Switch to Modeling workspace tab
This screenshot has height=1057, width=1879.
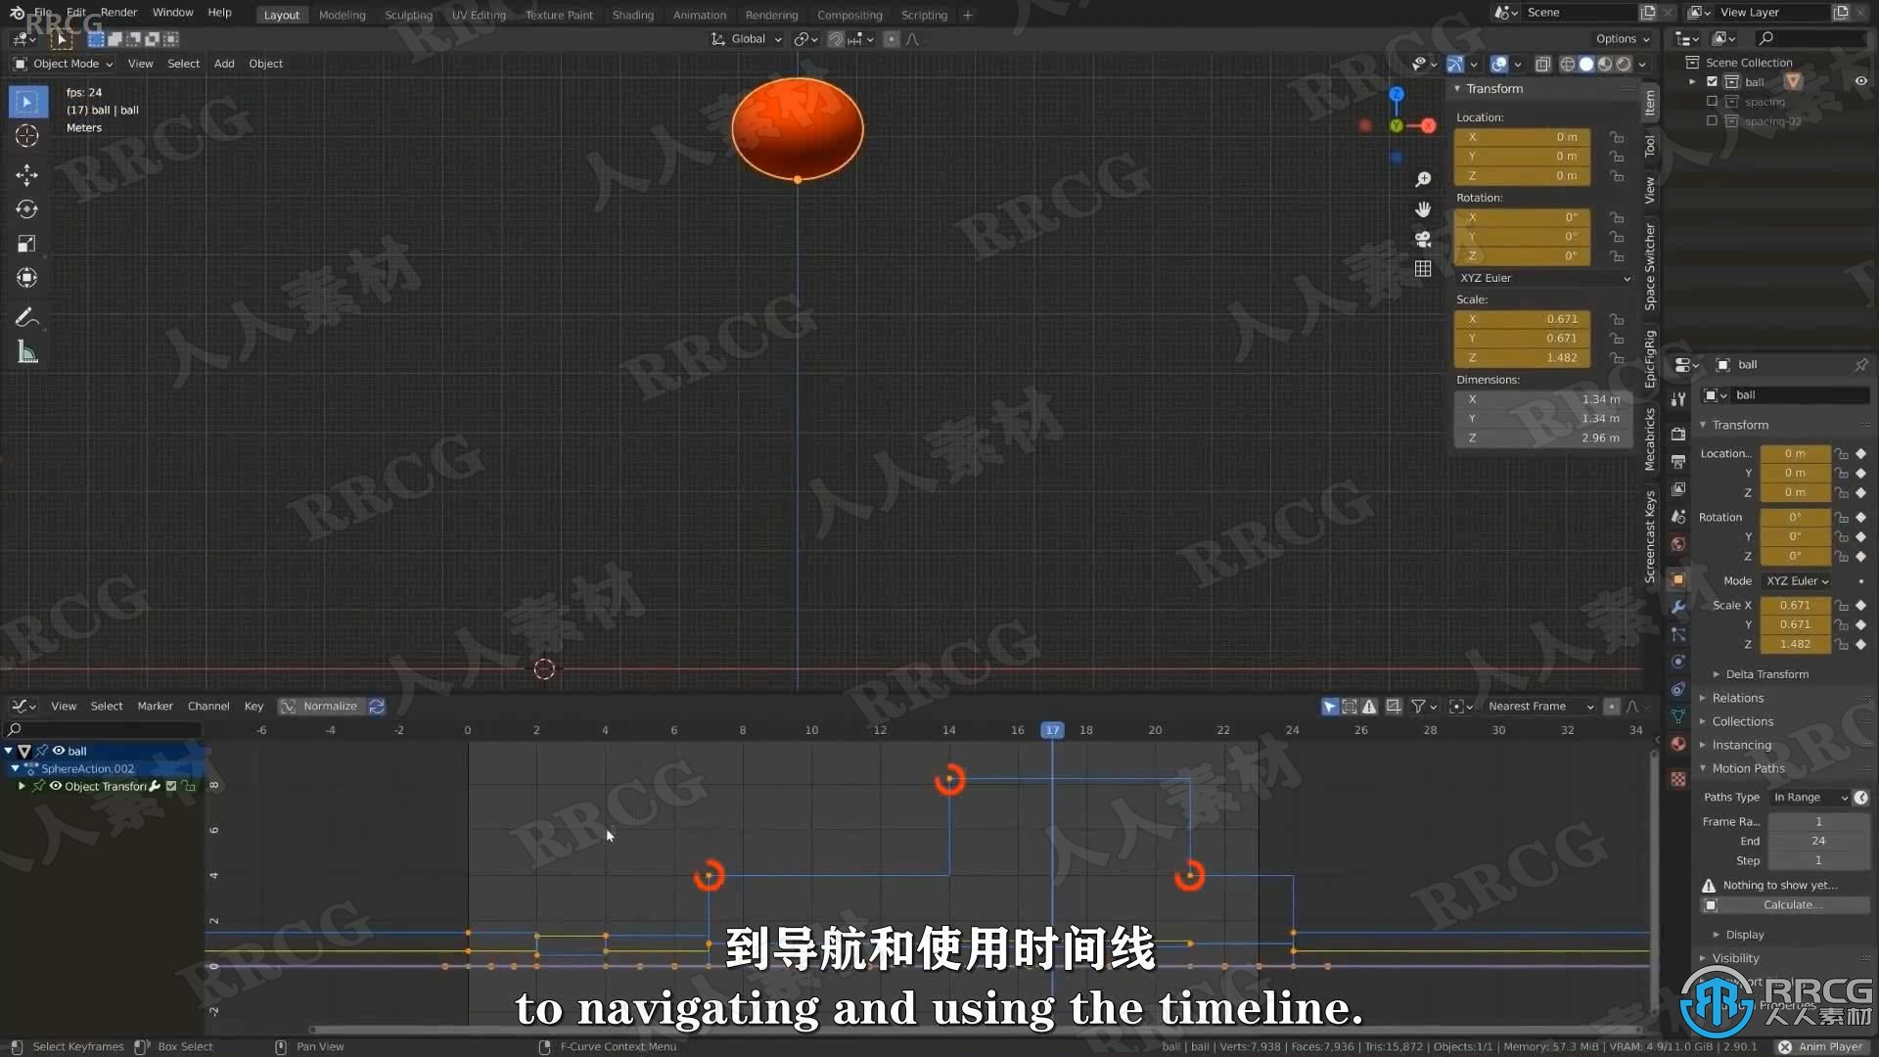(x=341, y=15)
